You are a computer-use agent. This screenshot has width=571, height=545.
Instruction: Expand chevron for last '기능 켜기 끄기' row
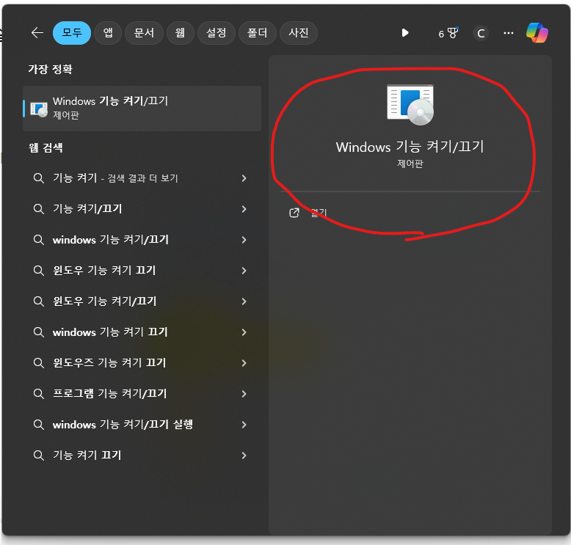pos(244,455)
